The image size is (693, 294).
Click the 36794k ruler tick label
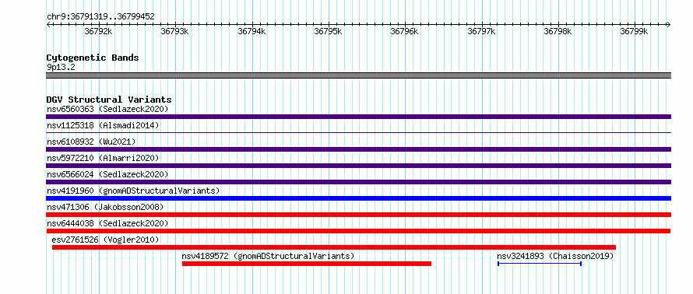(252, 32)
